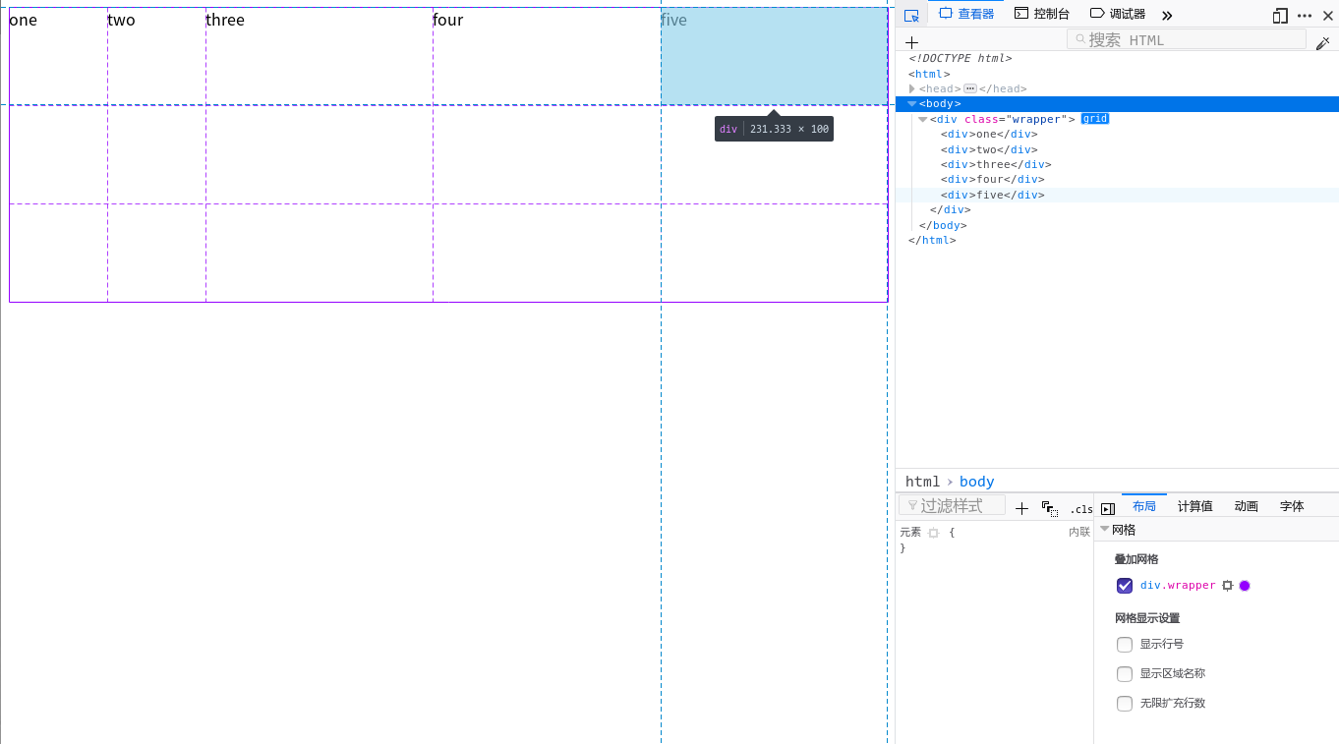Image resolution: width=1339 pixels, height=744 pixels.
Task: Click the 元素 rule selector text
Action: [910, 532]
